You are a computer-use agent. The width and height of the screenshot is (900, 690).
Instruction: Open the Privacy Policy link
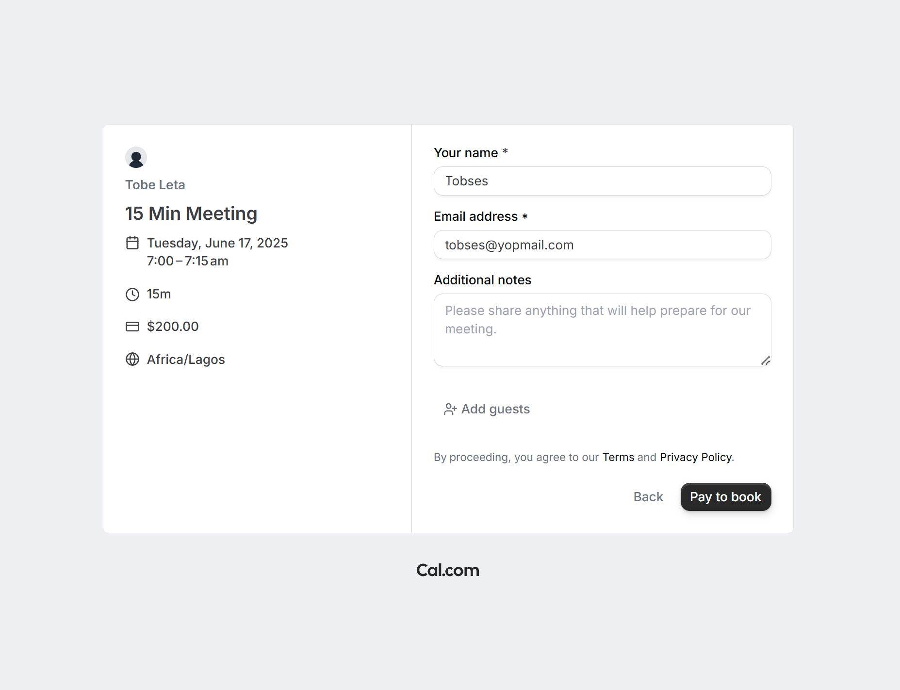click(696, 457)
